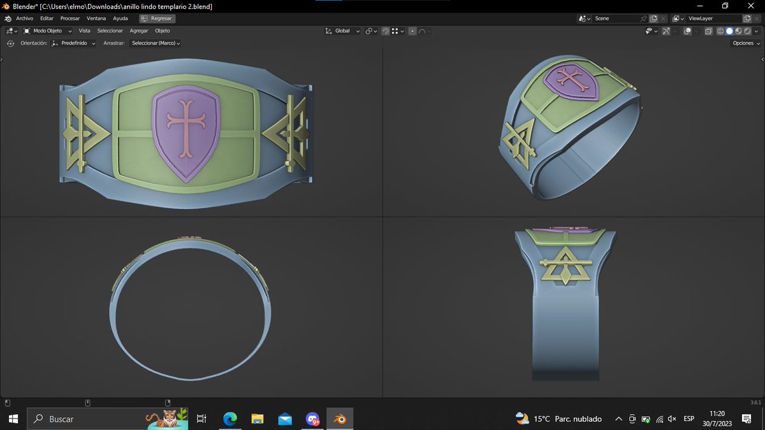Screen dimensions: 765x430
Task: Open Microsoft Edge from the taskbar
Action: click(x=229, y=419)
